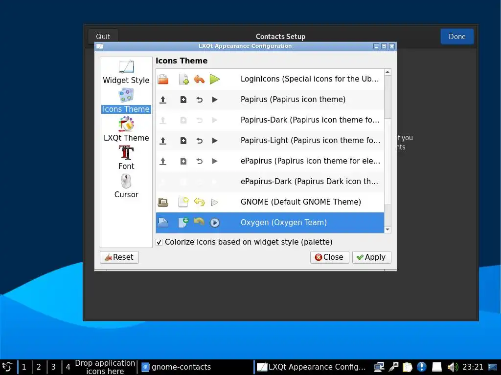Image resolution: width=501 pixels, height=375 pixels.
Task: Click the LoginIcons orange undo arrow icon
Action: (x=199, y=79)
